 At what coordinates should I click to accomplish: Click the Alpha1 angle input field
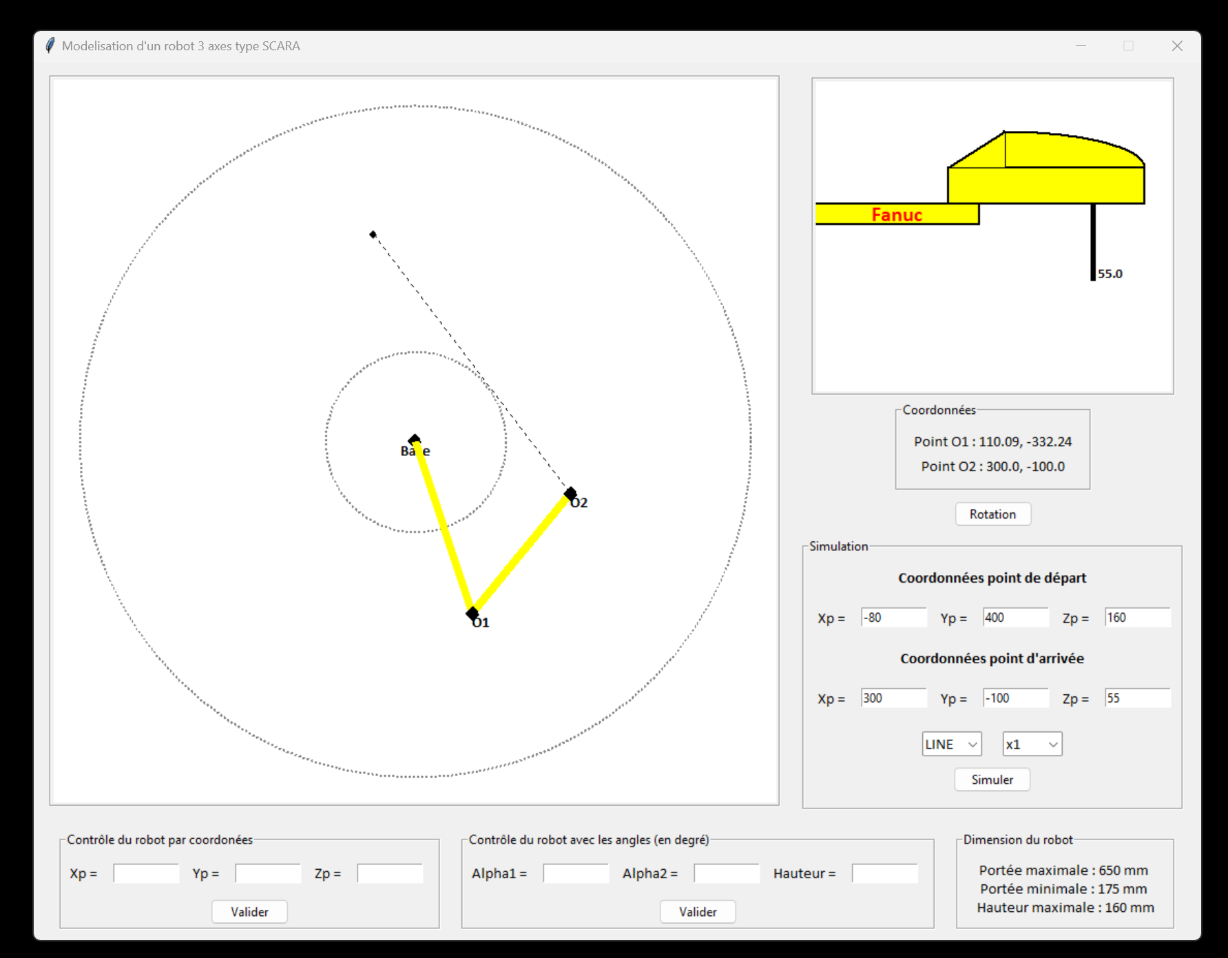[x=576, y=873]
